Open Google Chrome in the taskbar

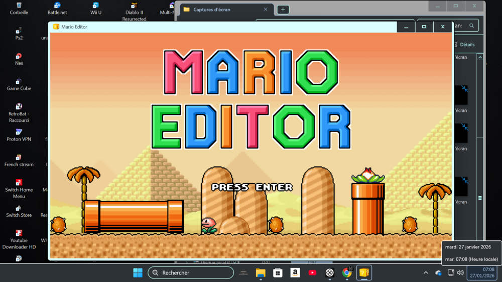click(x=347, y=272)
